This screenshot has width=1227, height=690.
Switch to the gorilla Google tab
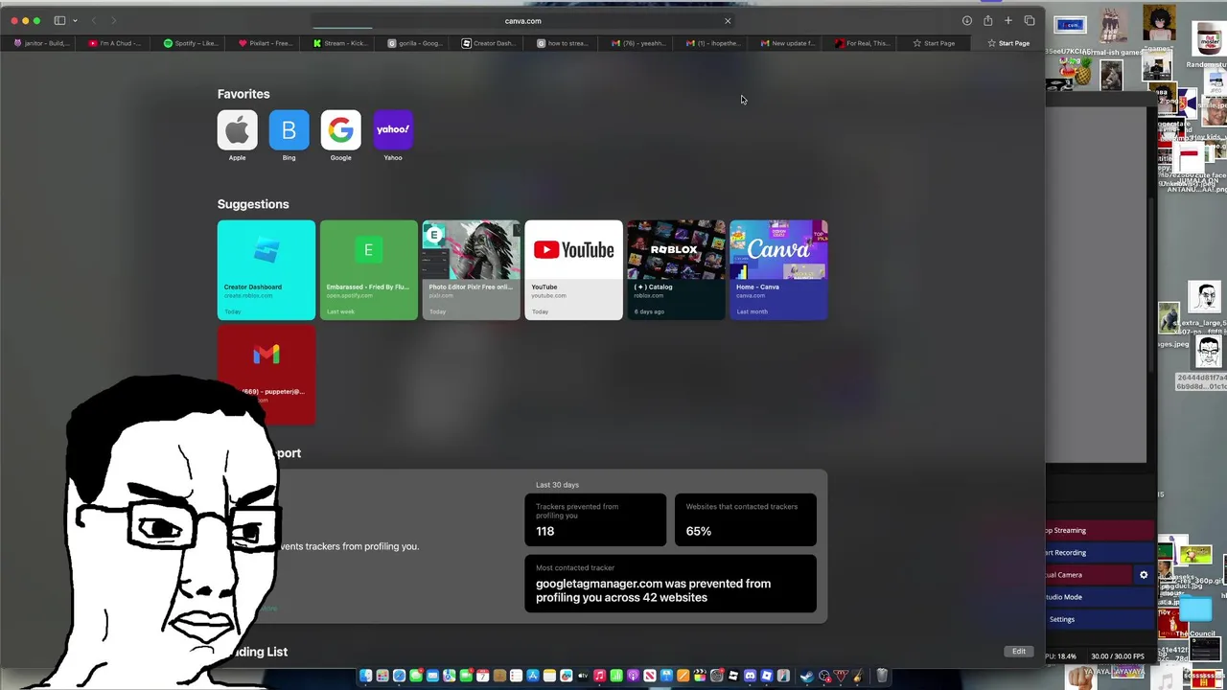click(414, 43)
